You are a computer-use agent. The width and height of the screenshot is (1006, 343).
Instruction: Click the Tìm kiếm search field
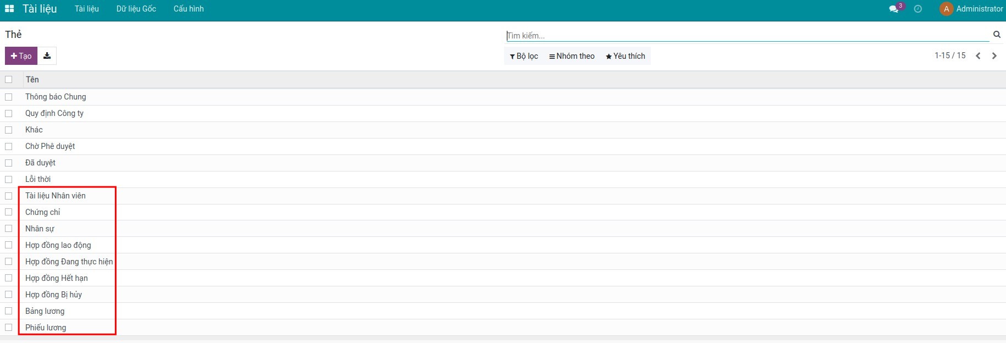point(747,36)
